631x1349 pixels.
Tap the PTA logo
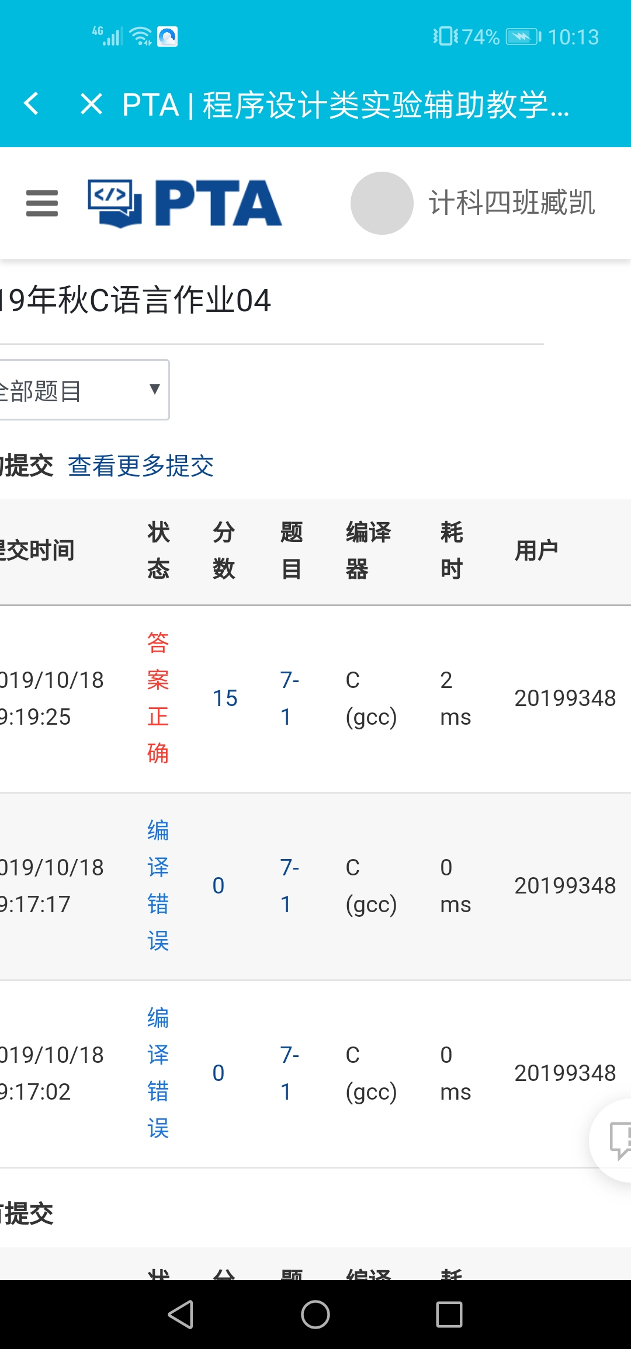click(185, 203)
